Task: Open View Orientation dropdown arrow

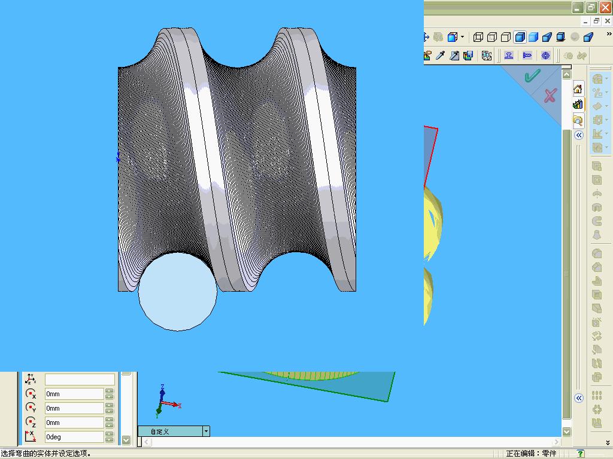Action: click(x=463, y=37)
